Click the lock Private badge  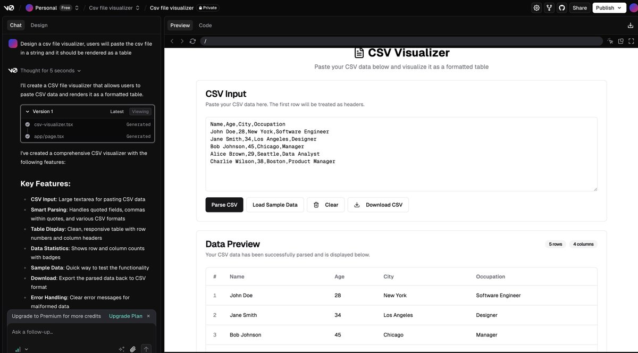pos(207,8)
